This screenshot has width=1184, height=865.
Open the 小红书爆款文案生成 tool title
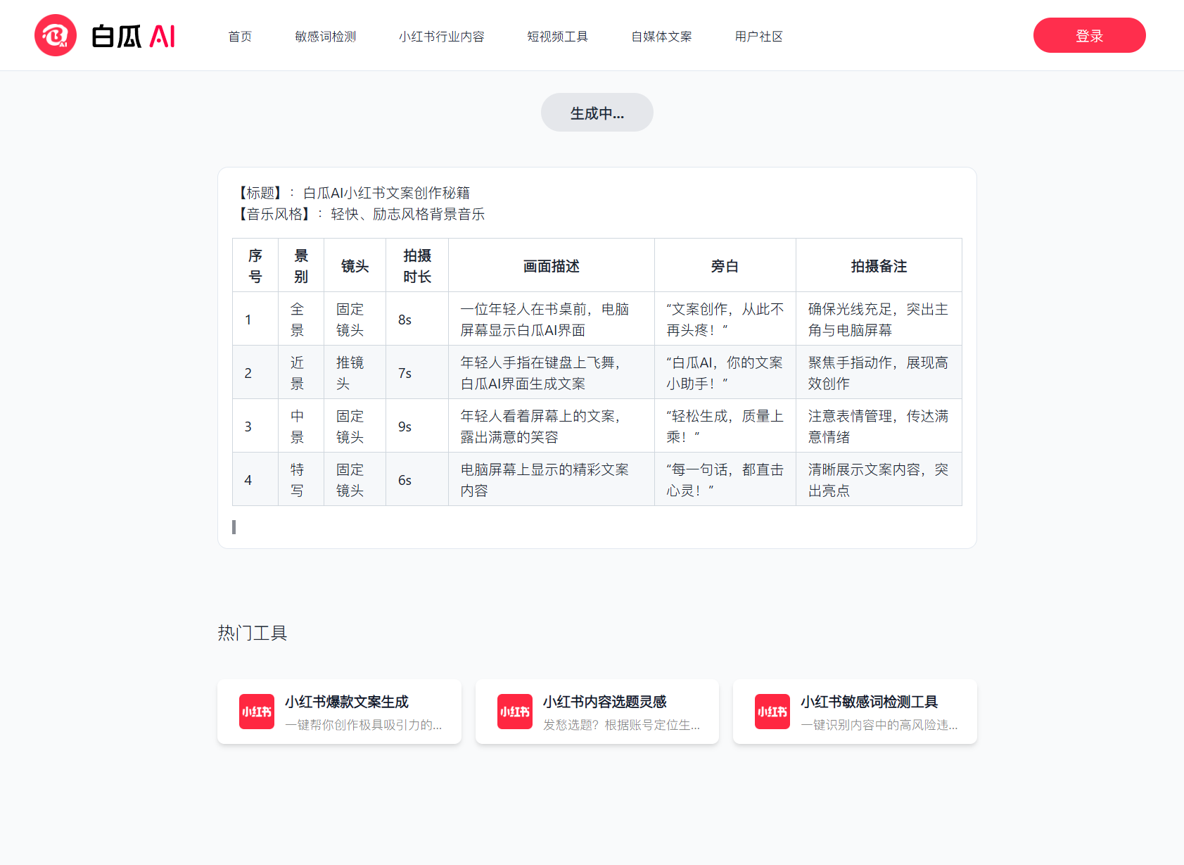[x=347, y=702]
